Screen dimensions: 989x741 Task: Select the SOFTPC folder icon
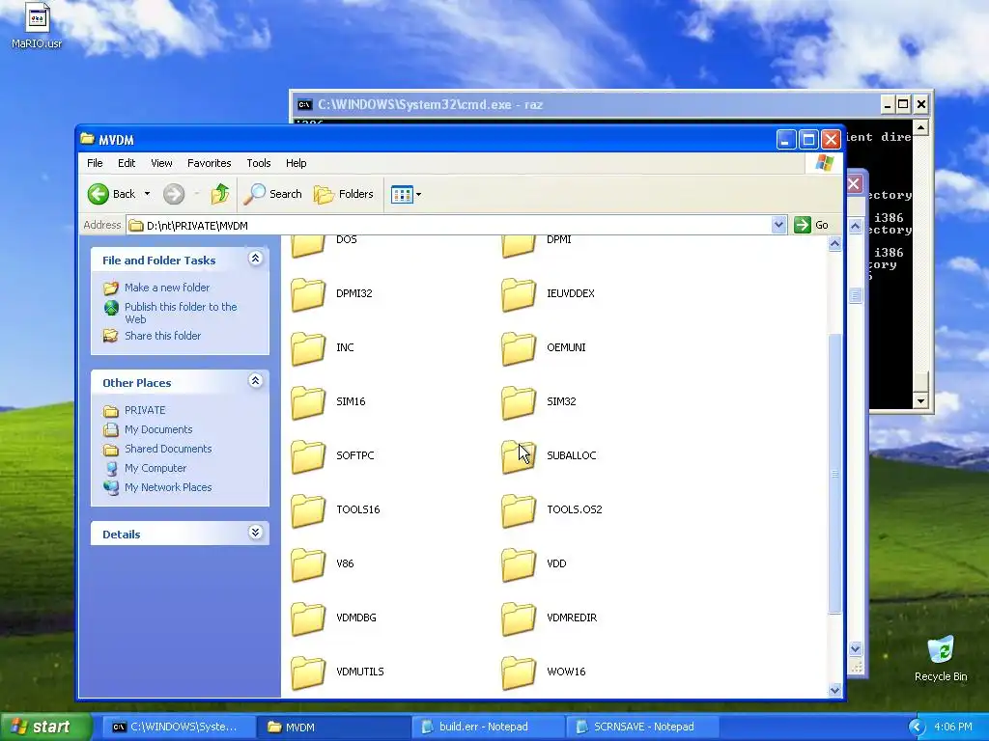pos(308,456)
